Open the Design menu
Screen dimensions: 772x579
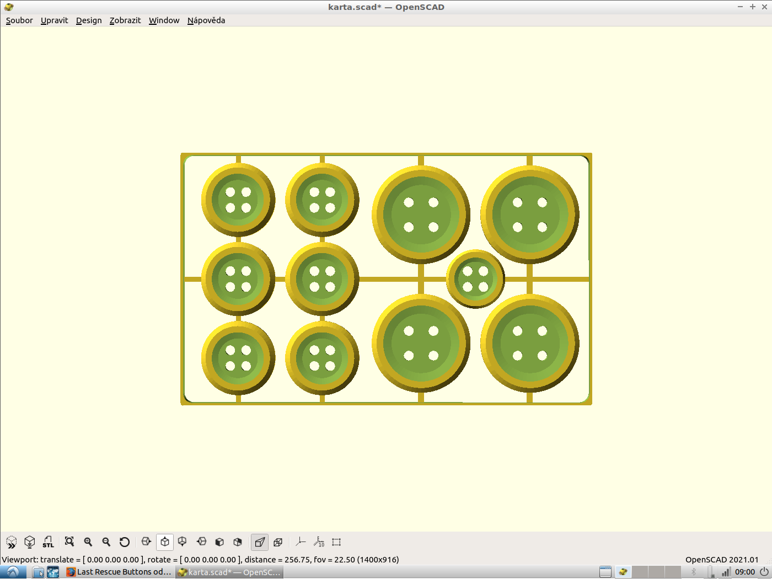[88, 20]
